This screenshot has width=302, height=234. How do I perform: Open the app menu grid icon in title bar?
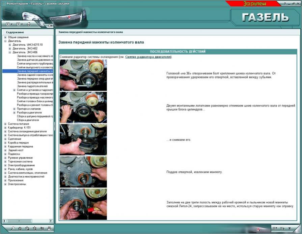point(3,4)
